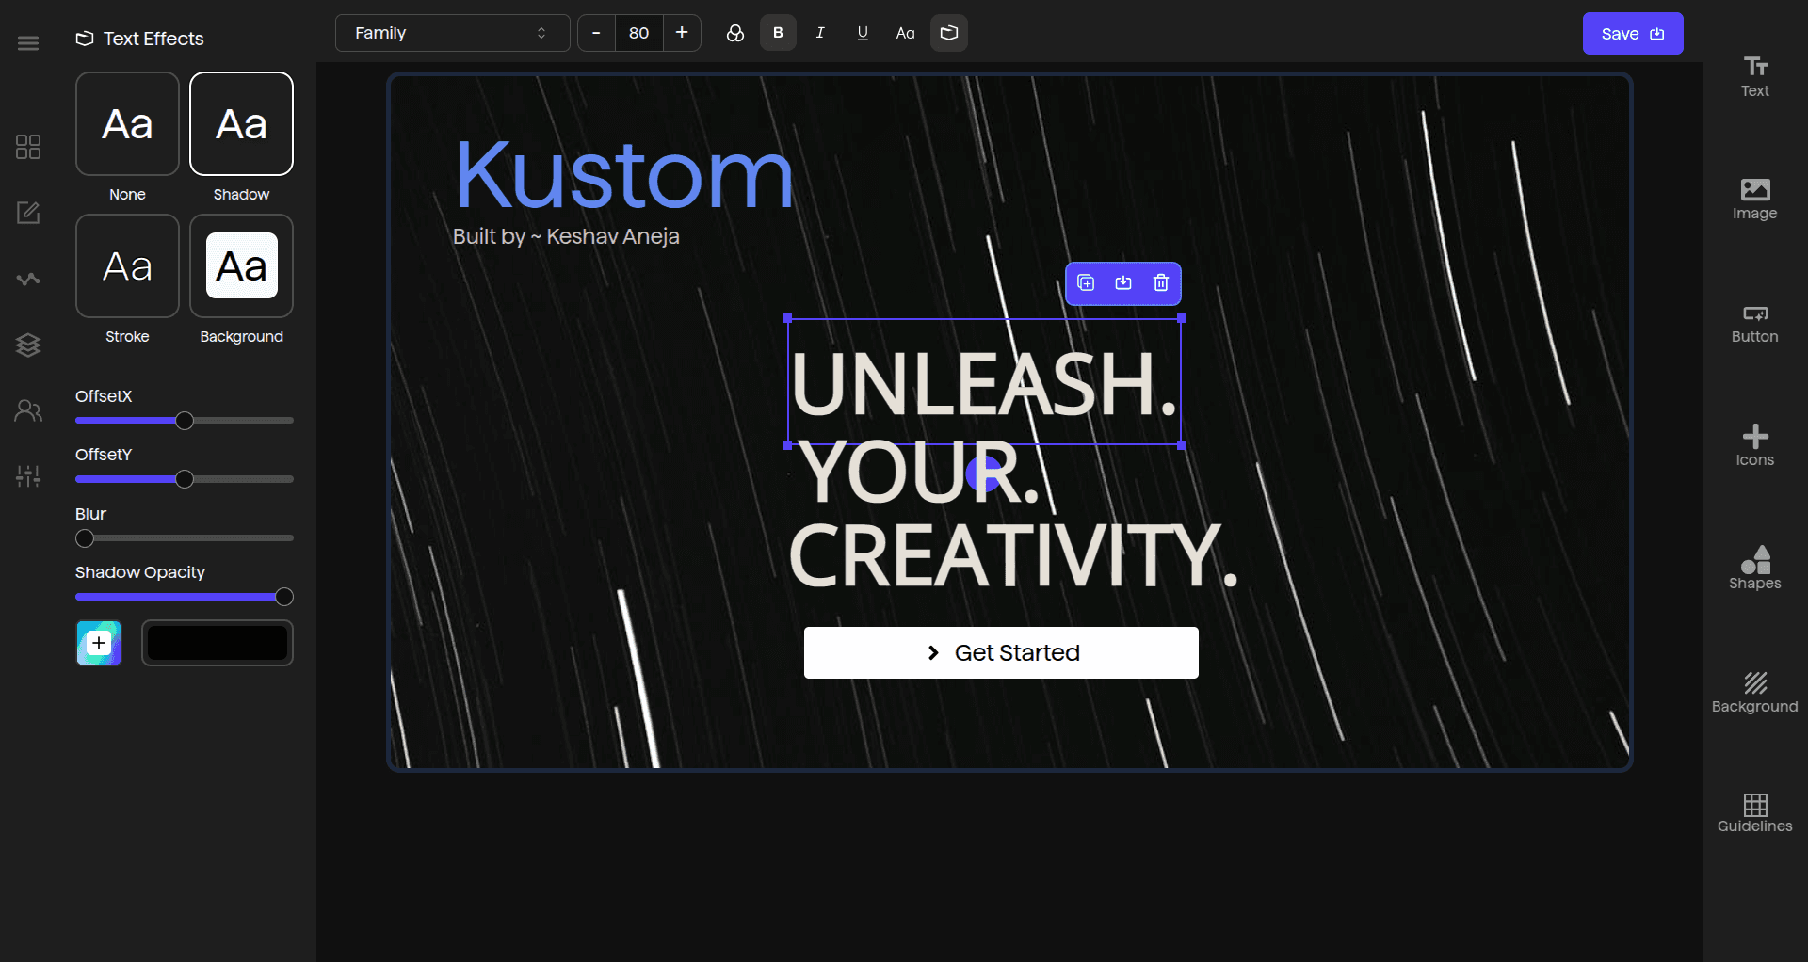The width and height of the screenshot is (1808, 962).
Task: Open the Family font dropdown
Action: (452, 33)
